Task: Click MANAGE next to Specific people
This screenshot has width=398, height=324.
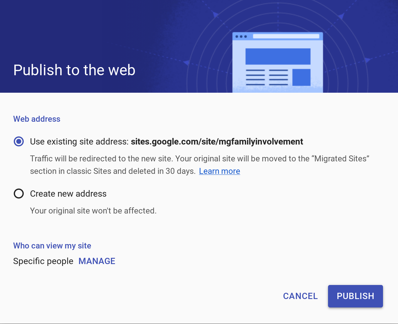Action: [97, 261]
